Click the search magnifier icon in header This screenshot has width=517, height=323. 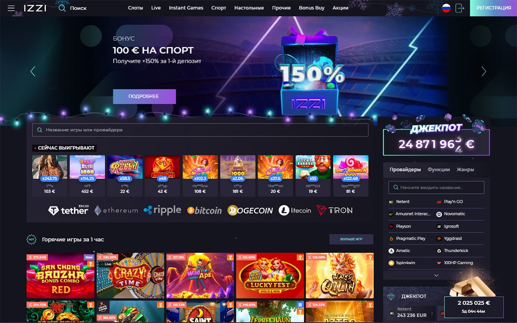62,8
